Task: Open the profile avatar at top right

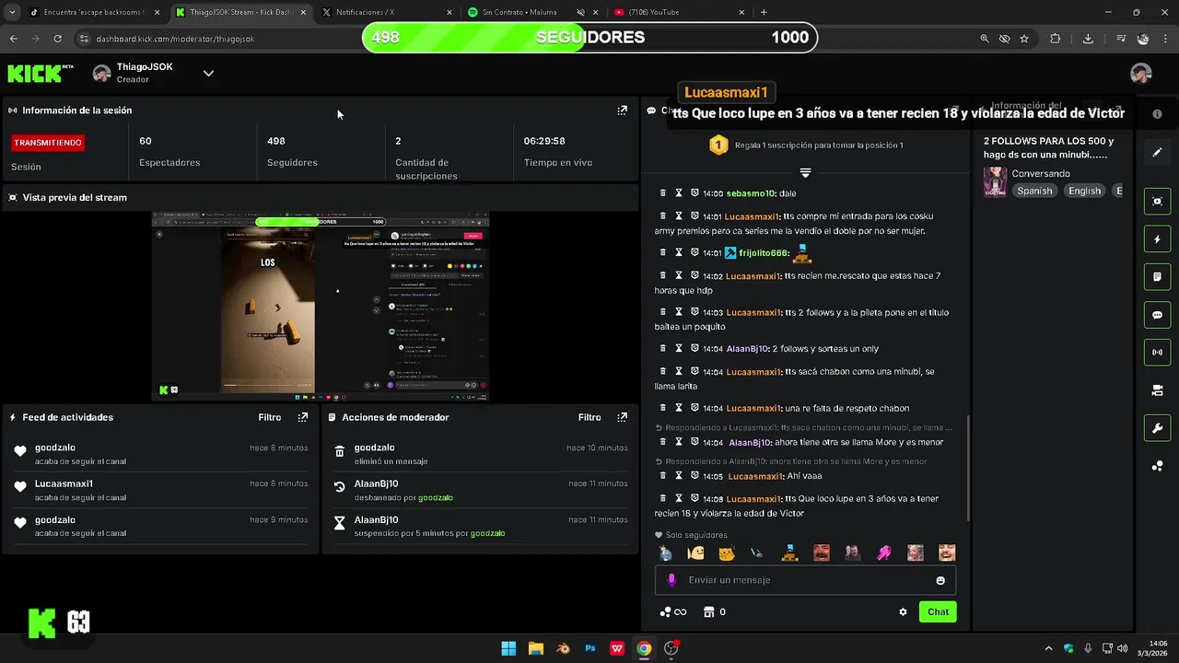Action: click(1141, 74)
